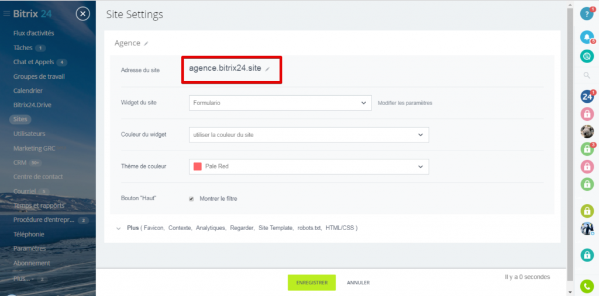Open Groupes de travail
Screen dimensions: 599x296
click(39, 76)
